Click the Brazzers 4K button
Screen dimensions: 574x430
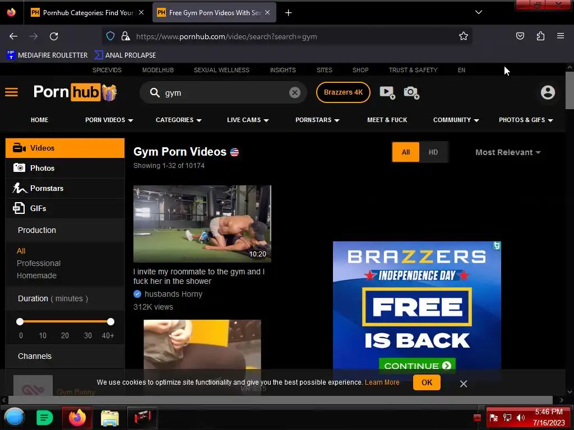343,92
